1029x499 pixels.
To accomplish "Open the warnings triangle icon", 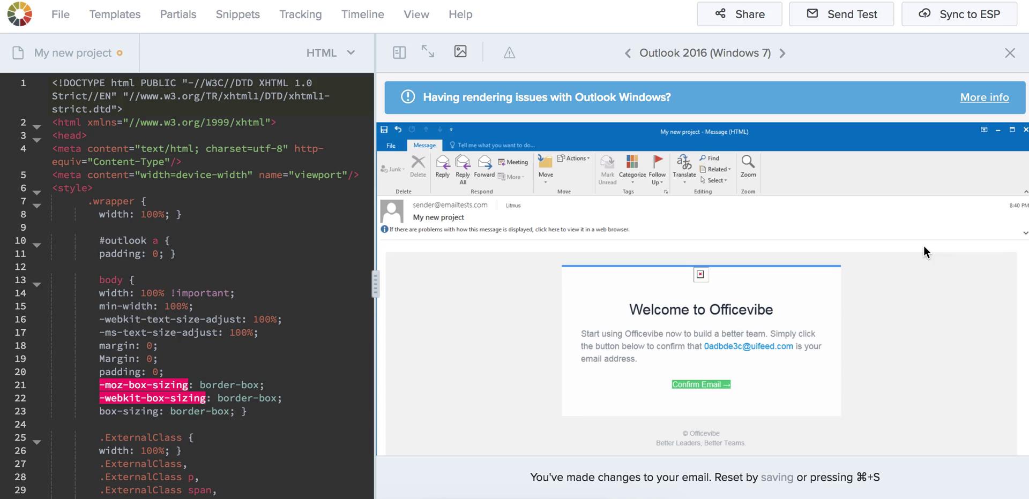I will 509,52.
